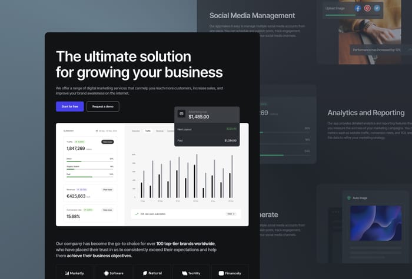Click View more in the Traffic card
412x279 pixels.
coord(108,142)
